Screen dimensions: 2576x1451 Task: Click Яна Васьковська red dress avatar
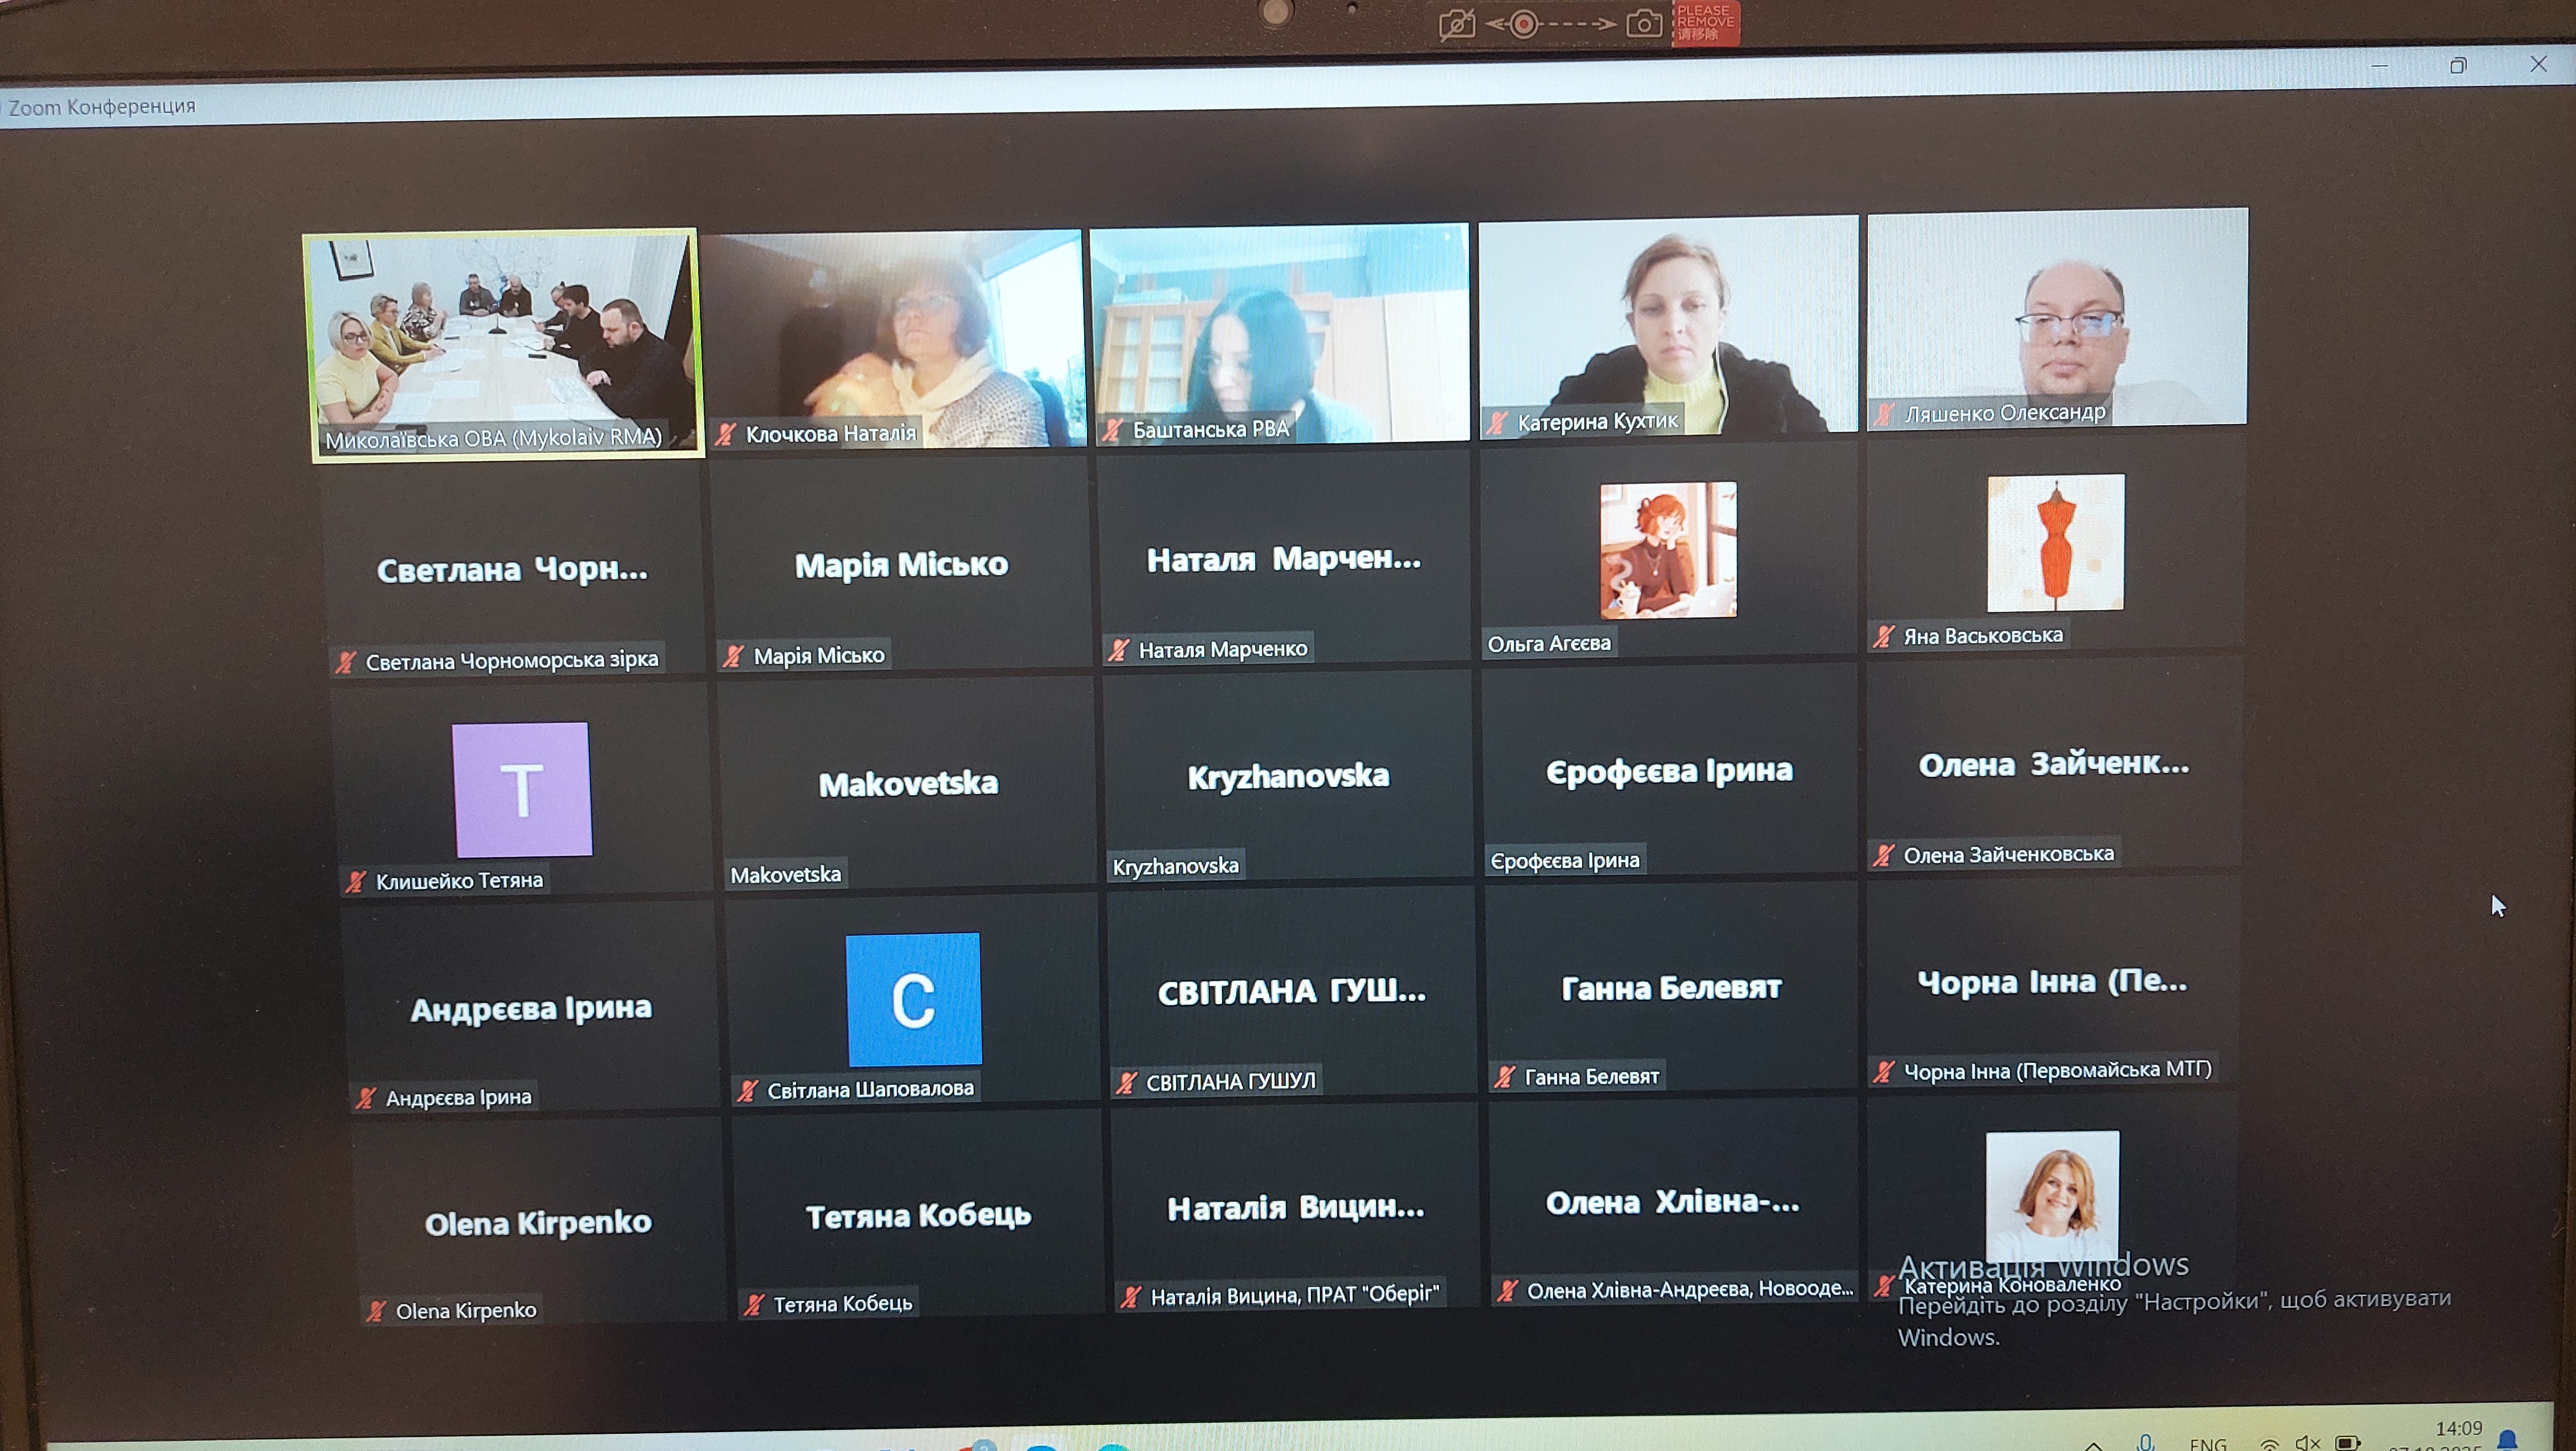pos(2055,542)
